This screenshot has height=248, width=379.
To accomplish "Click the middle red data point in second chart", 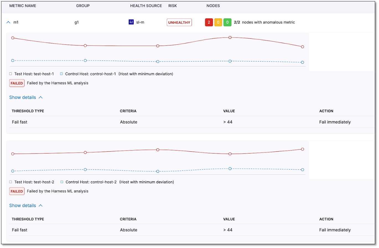I will point(158,150).
